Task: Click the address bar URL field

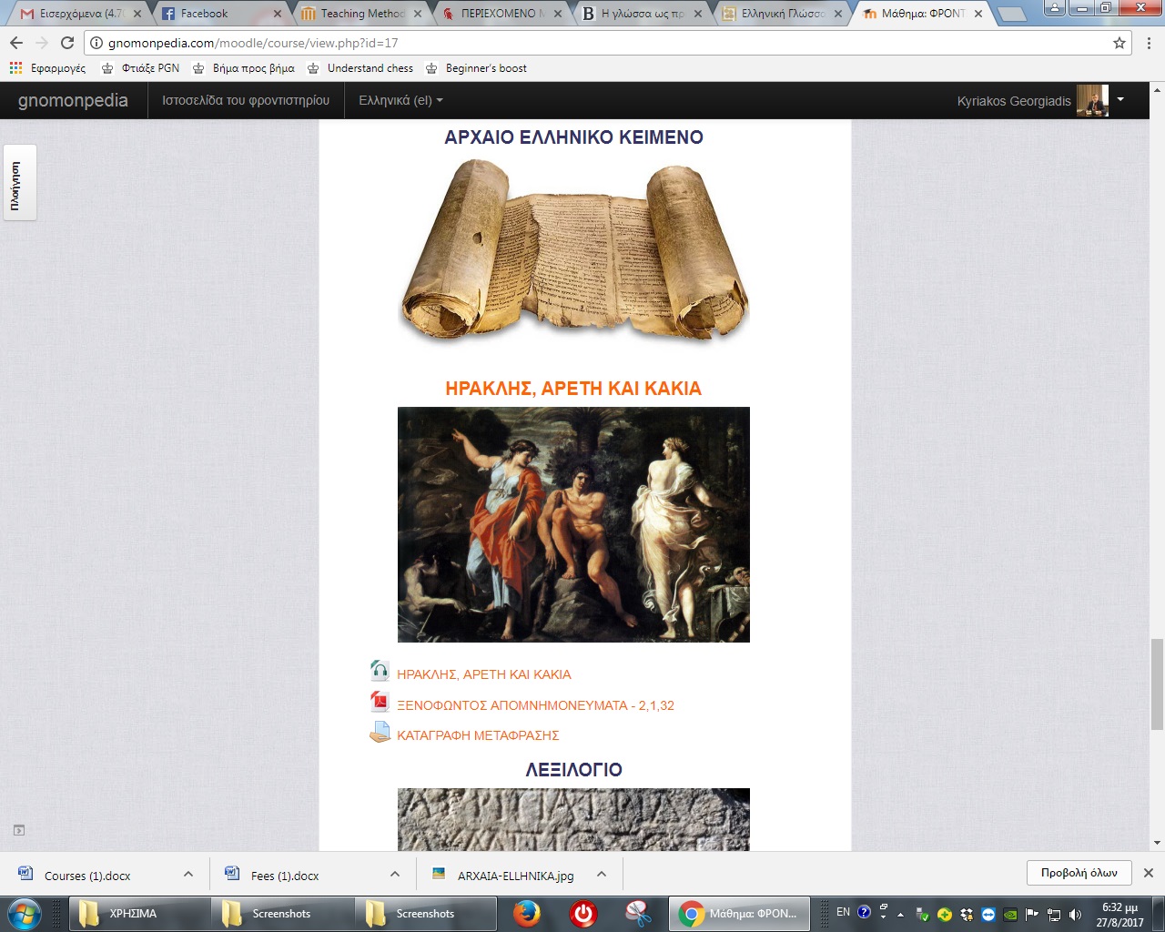Action: [601, 43]
